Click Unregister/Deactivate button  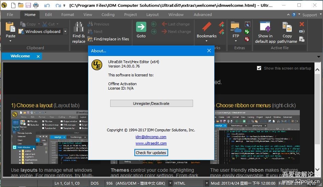[x=151, y=103]
